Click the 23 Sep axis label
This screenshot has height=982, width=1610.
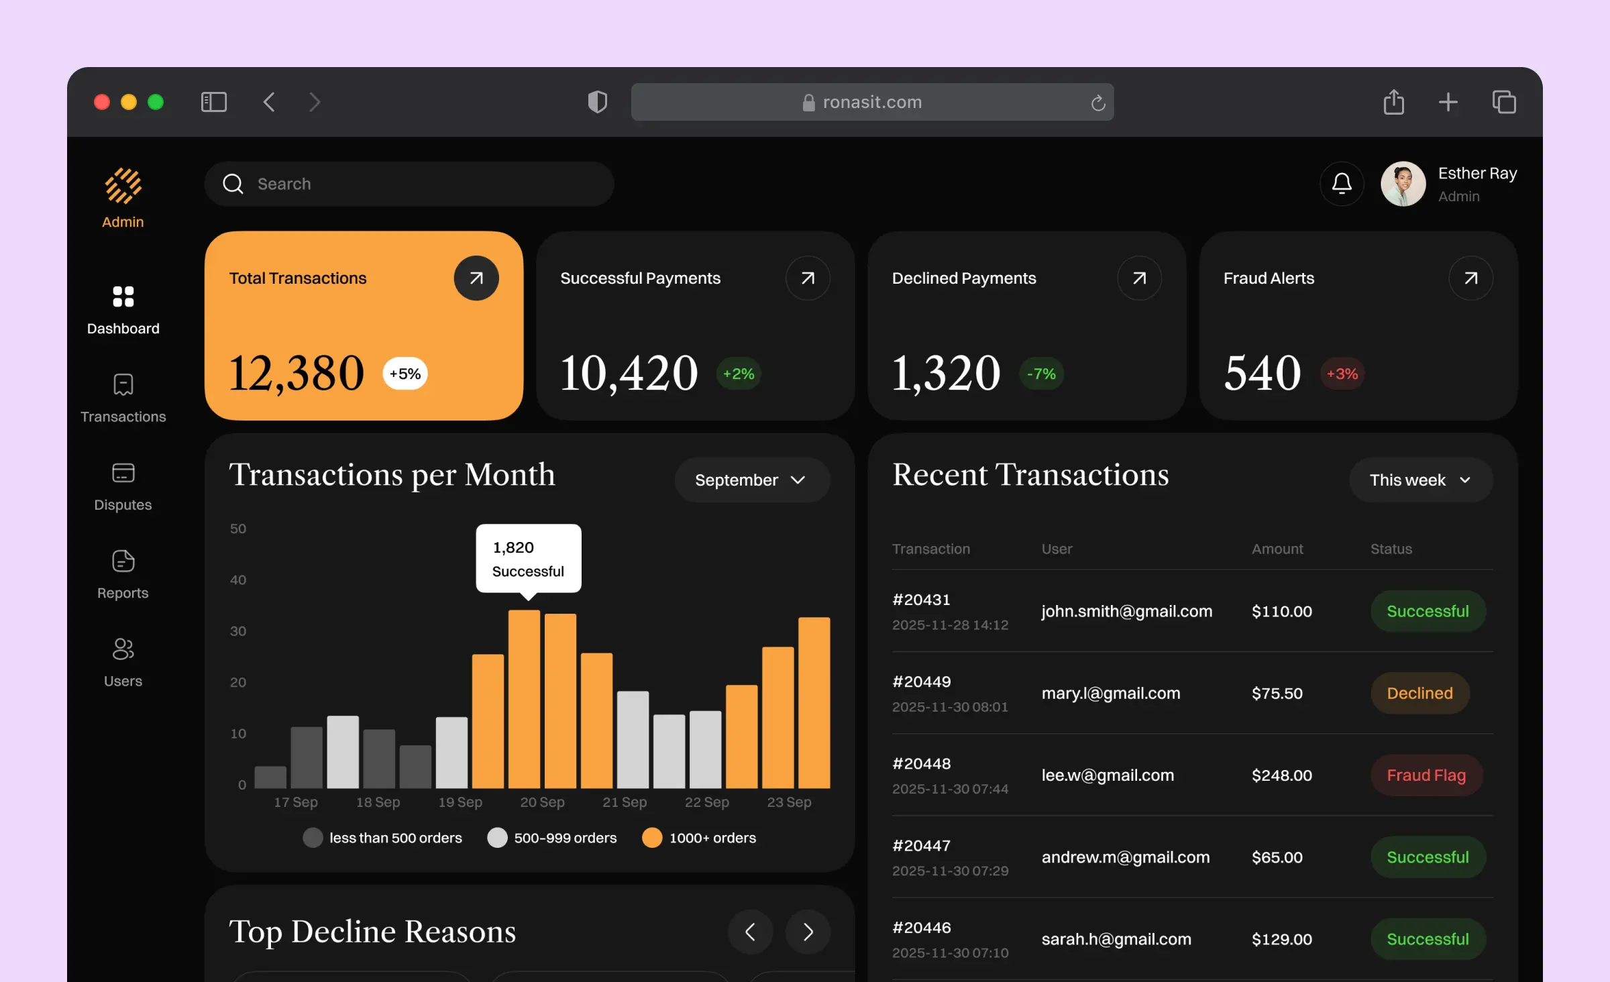coord(789,802)
